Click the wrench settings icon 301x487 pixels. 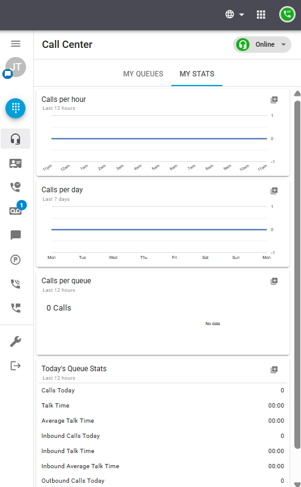point(16,341)
